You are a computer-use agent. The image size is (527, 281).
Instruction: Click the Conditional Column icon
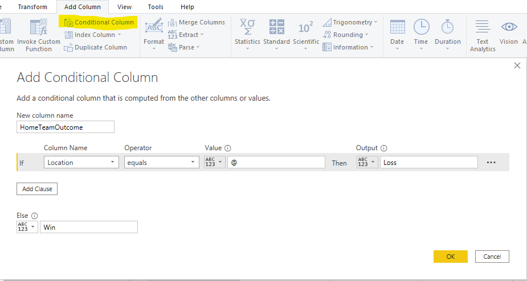point(68,23)
